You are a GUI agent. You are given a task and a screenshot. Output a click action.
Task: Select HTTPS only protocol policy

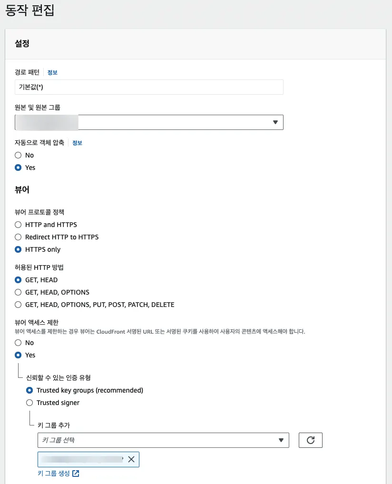point(18,249)
